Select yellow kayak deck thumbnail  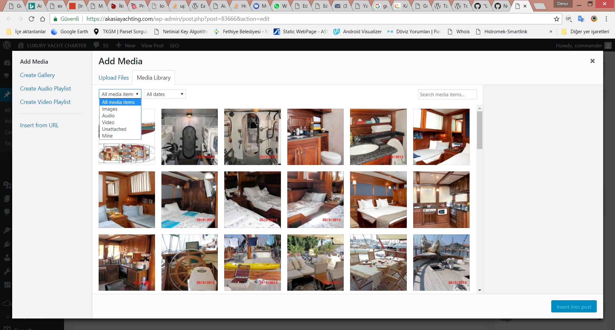point(252,263)
